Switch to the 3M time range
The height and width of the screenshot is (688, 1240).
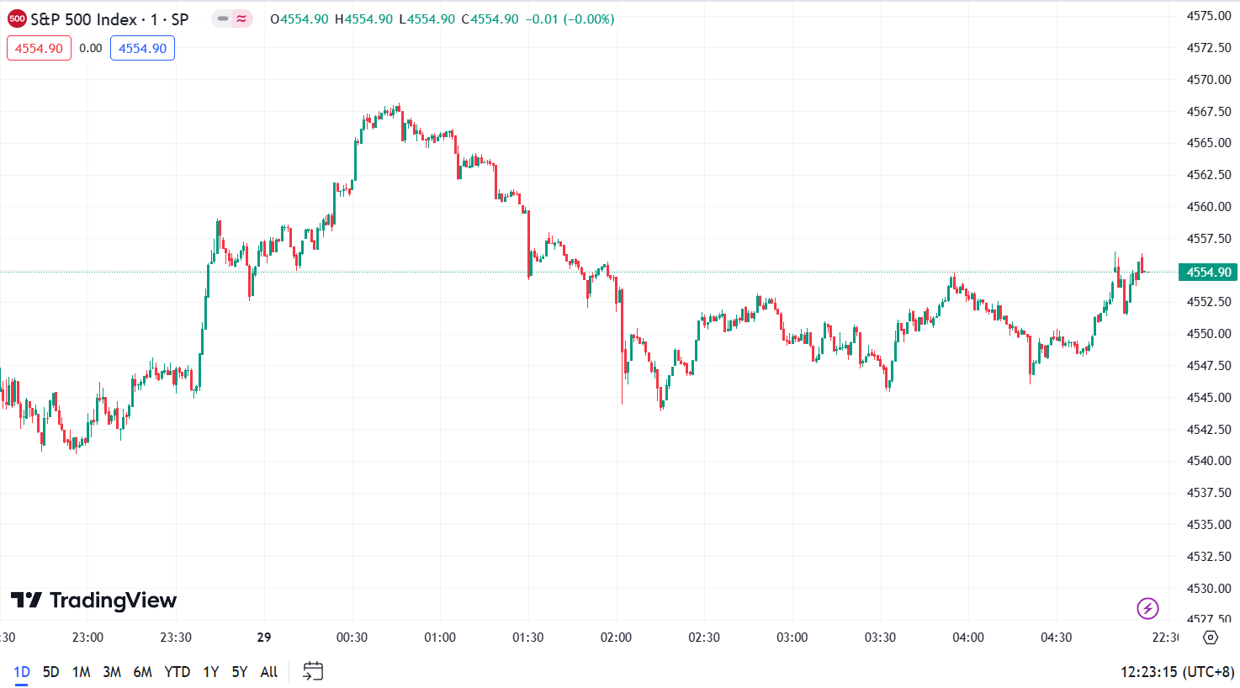coord(112,671)
